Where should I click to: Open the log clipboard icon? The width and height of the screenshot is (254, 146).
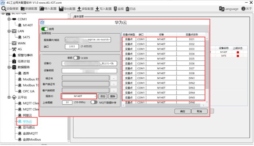pos(127,9)
